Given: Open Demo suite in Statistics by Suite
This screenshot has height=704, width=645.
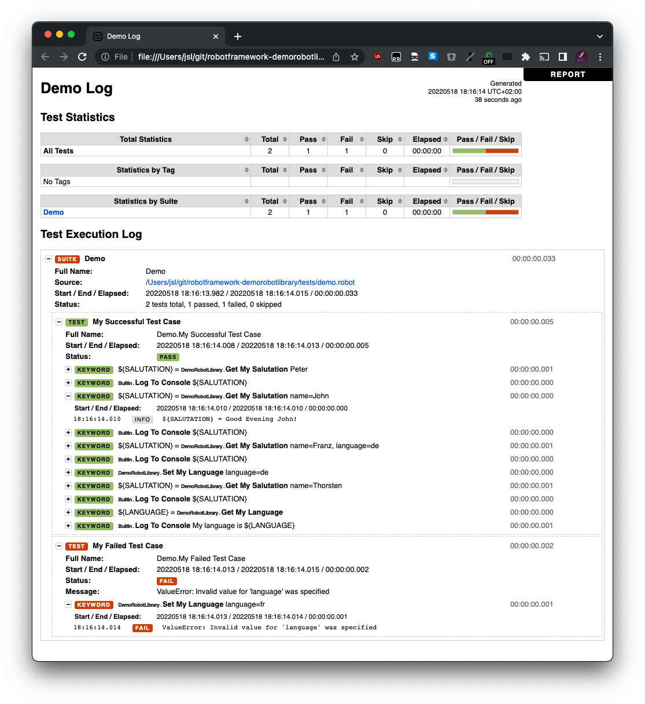Looking at the screenshot, I should 53,212.
